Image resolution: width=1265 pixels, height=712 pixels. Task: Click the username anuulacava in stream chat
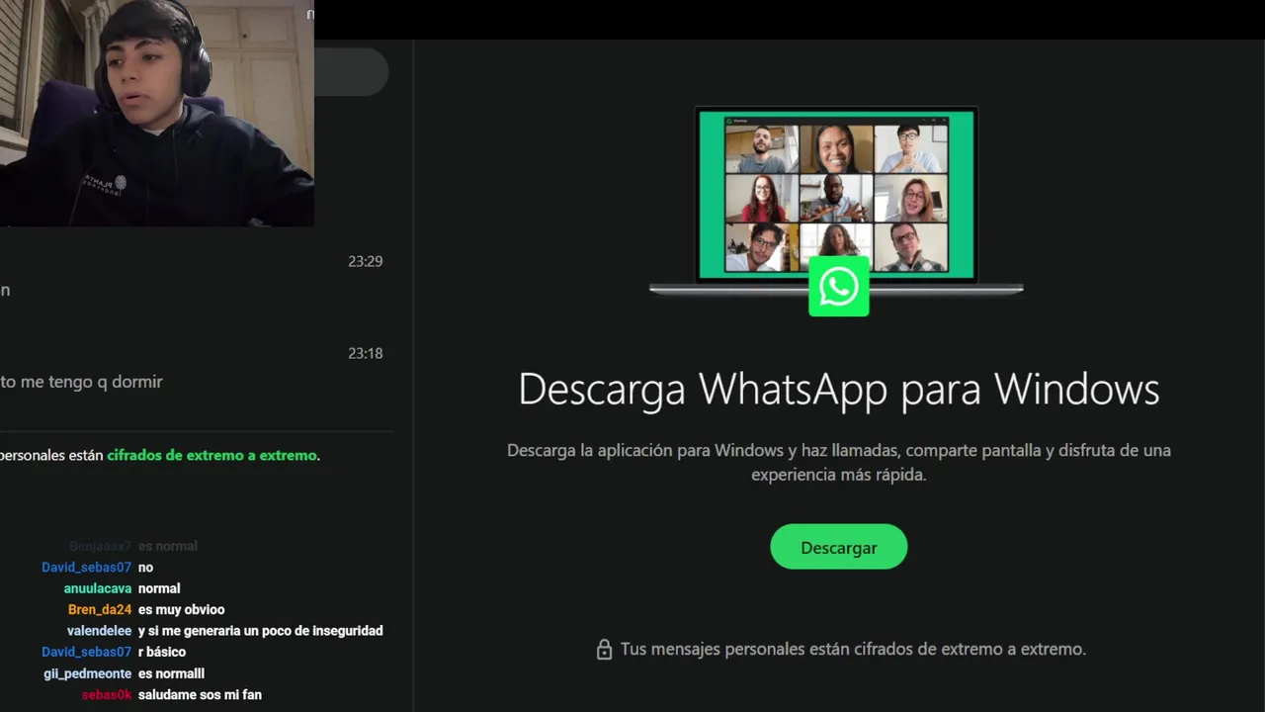click(98, 588)
